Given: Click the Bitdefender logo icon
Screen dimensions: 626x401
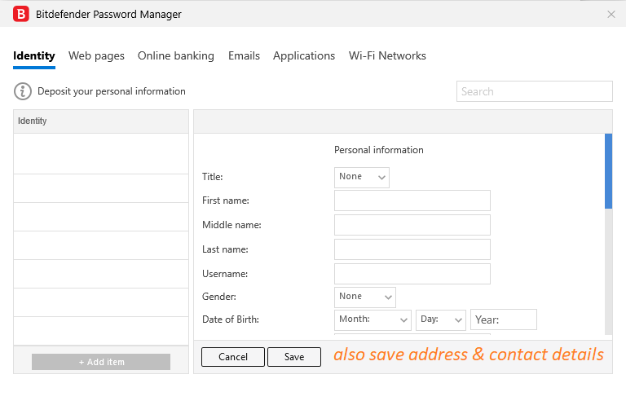Looking at the screenshot, I should (x=21, y=14).
